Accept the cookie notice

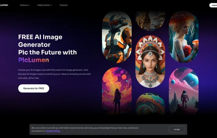pos(177,129)
